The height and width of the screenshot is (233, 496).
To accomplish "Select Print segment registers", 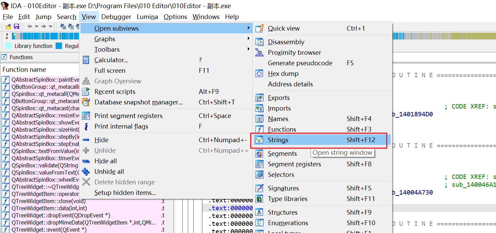I will [x=166, y=116].
